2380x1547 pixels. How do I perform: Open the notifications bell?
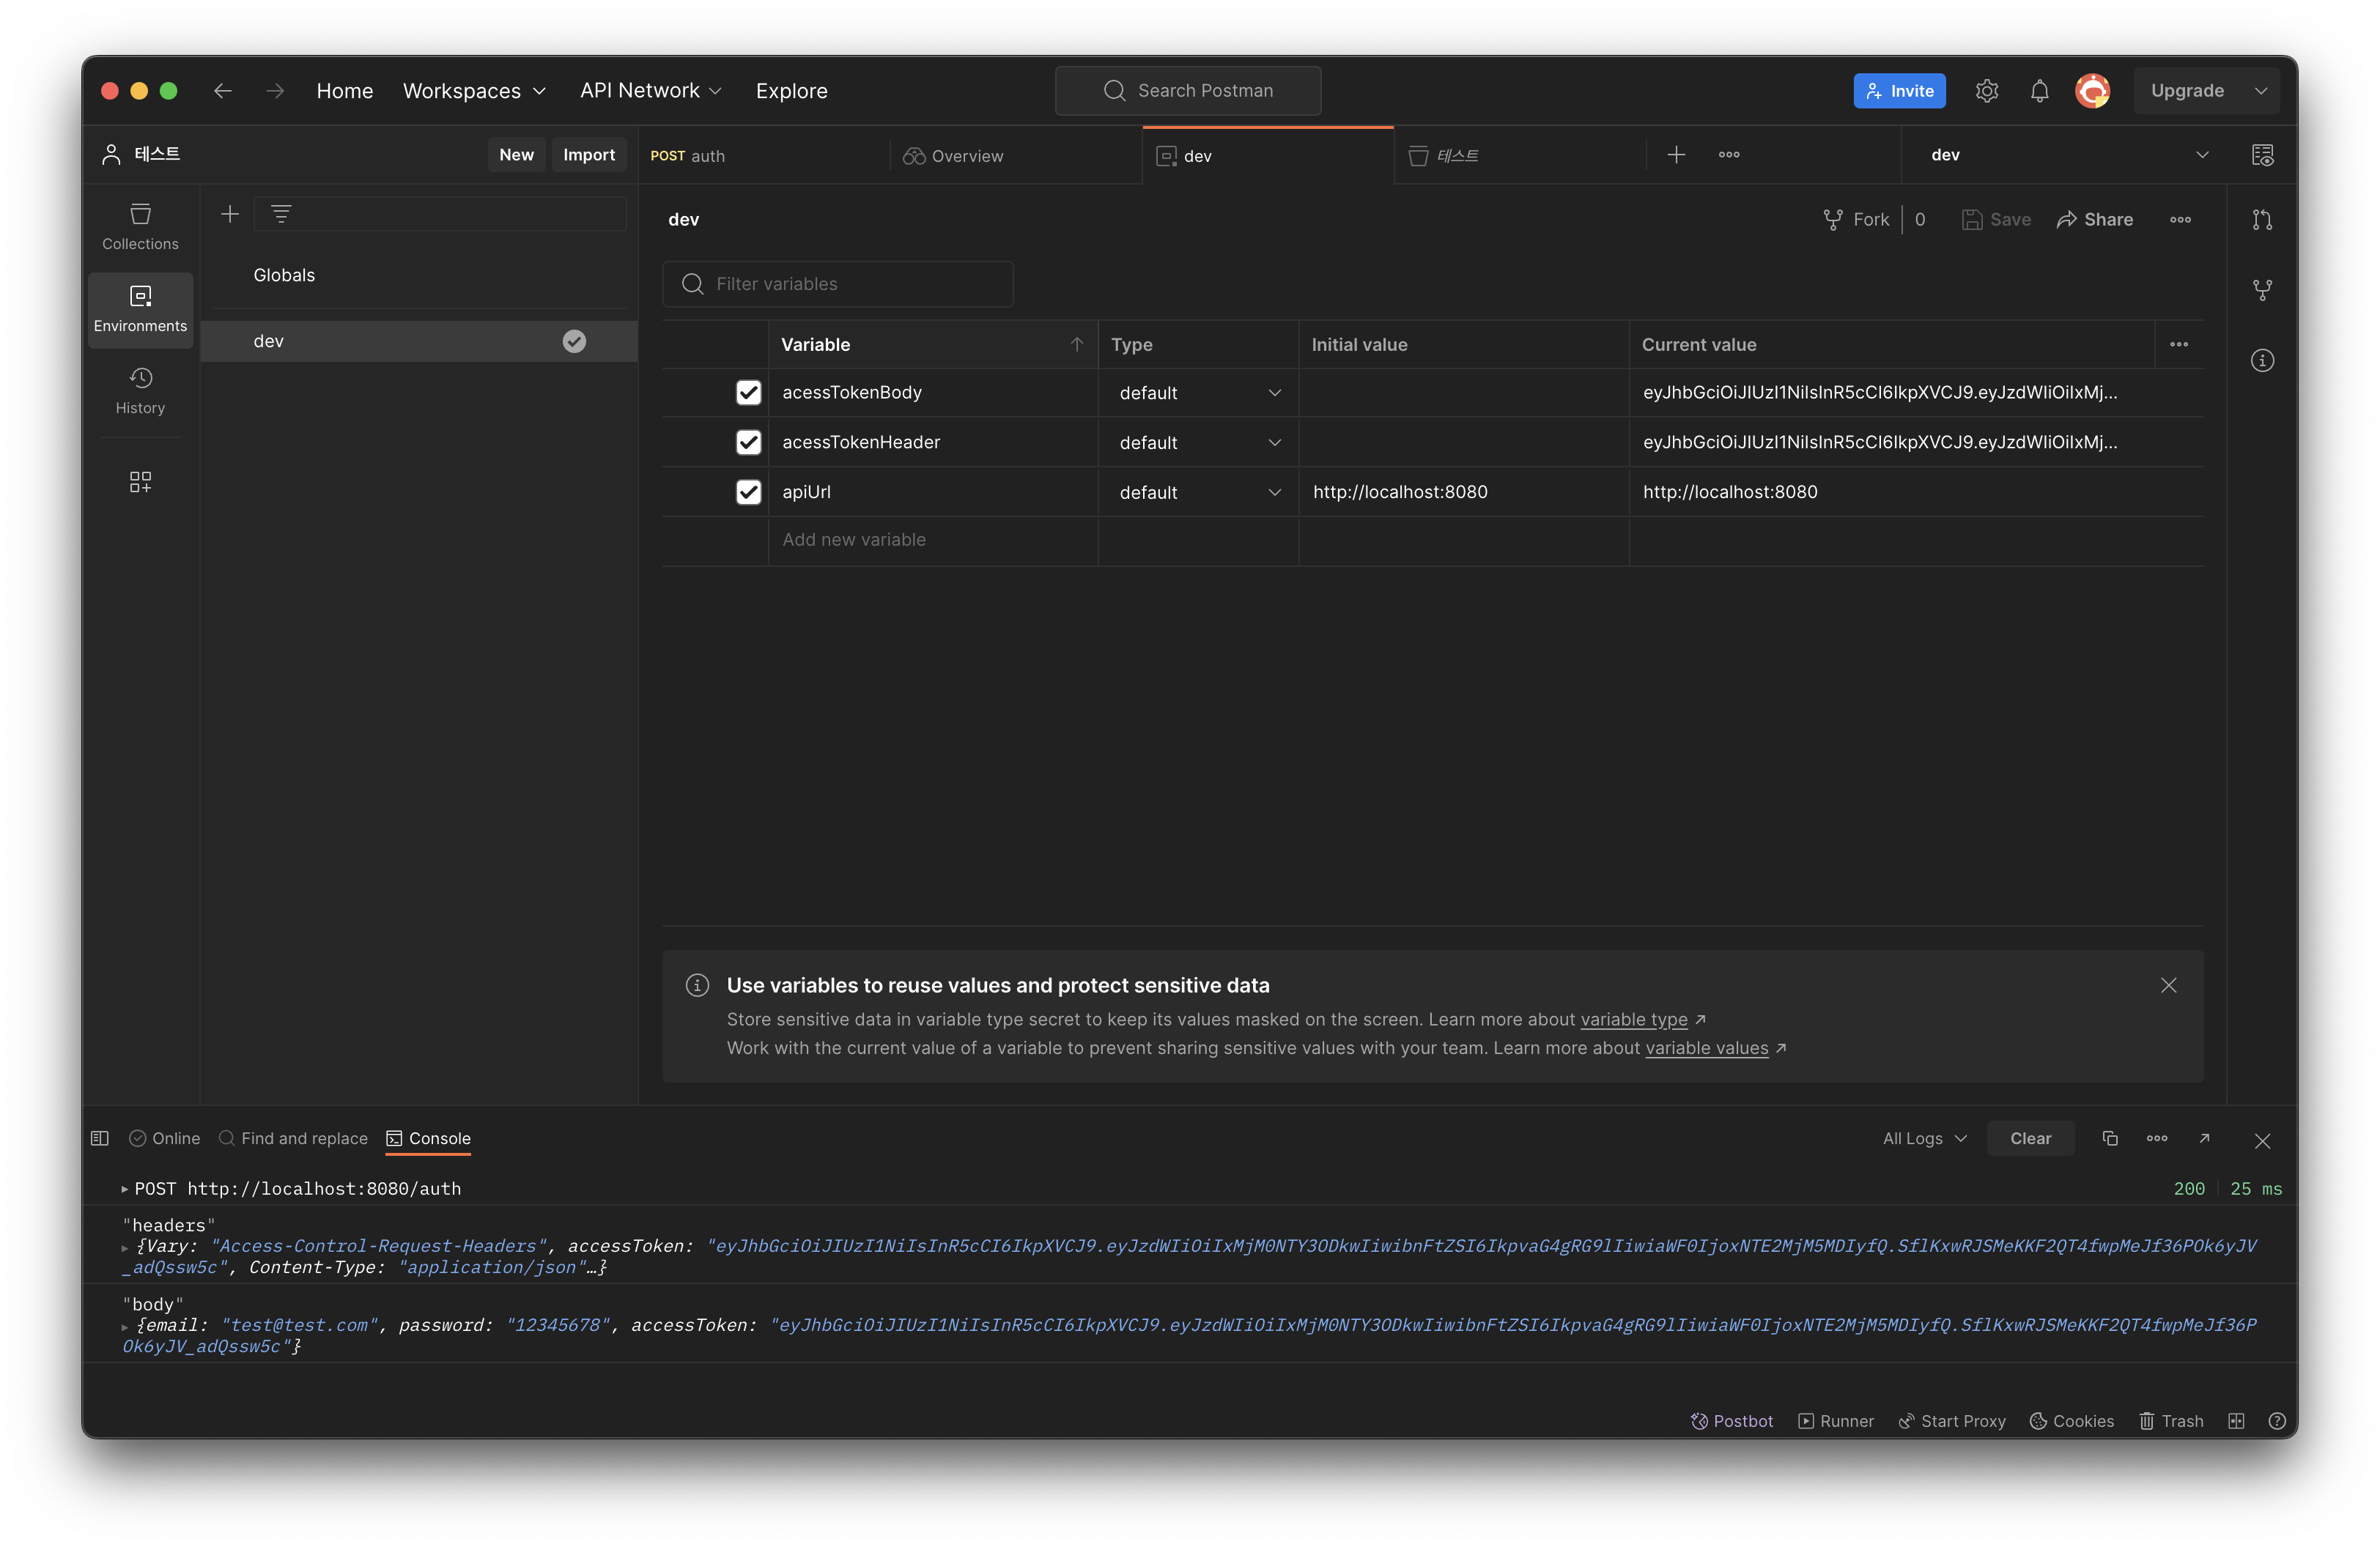click(2039, 91)
